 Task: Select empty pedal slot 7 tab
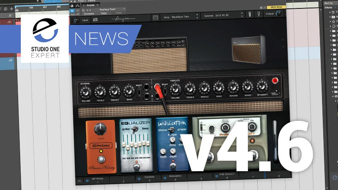click(x=253, y=175)
